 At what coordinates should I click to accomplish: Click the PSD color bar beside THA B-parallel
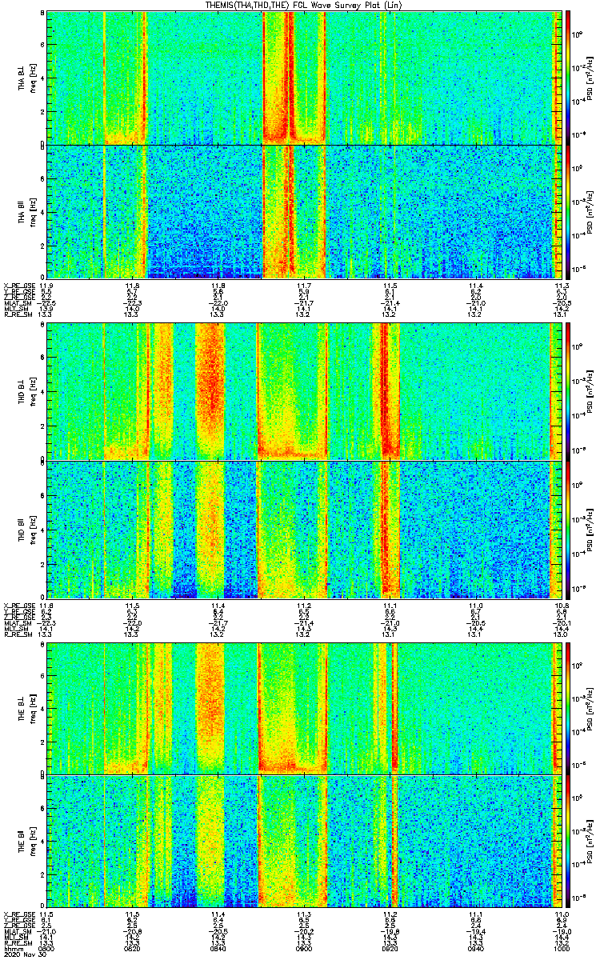pyautogui.click(x=569, y=211)
